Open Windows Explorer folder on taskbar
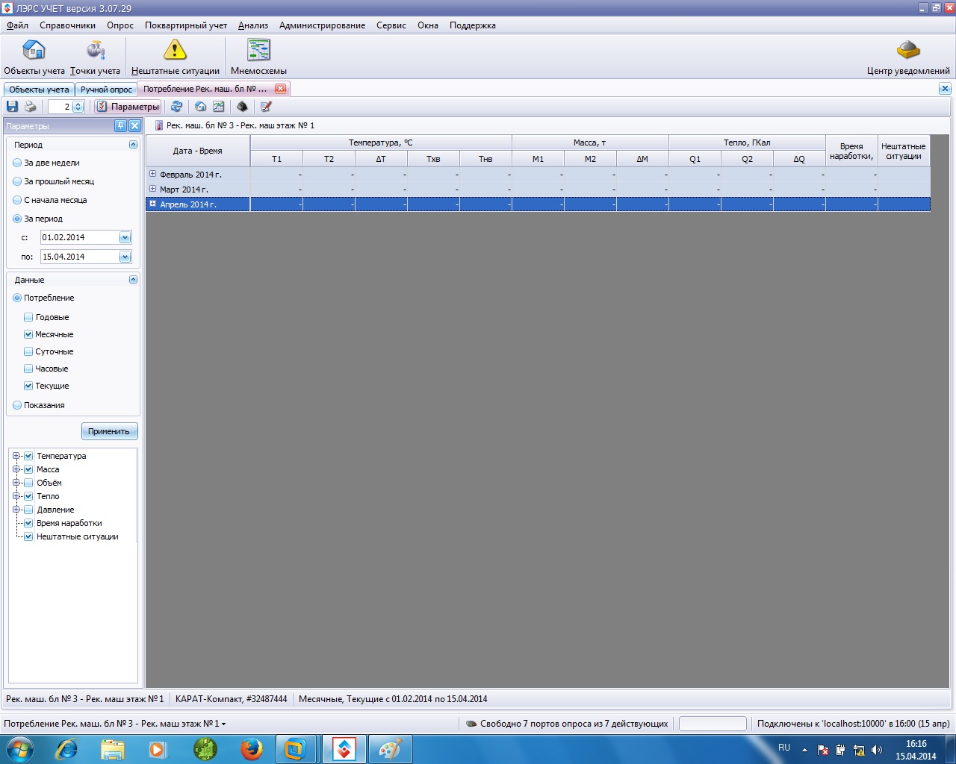 (x=113, y=749)
